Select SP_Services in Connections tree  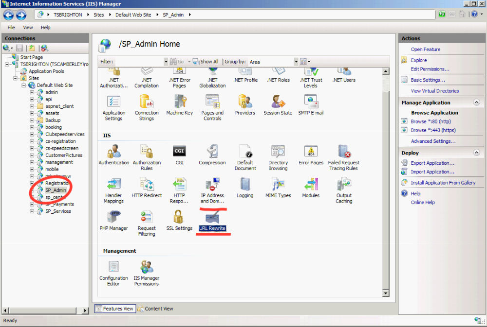coord(58,211)
